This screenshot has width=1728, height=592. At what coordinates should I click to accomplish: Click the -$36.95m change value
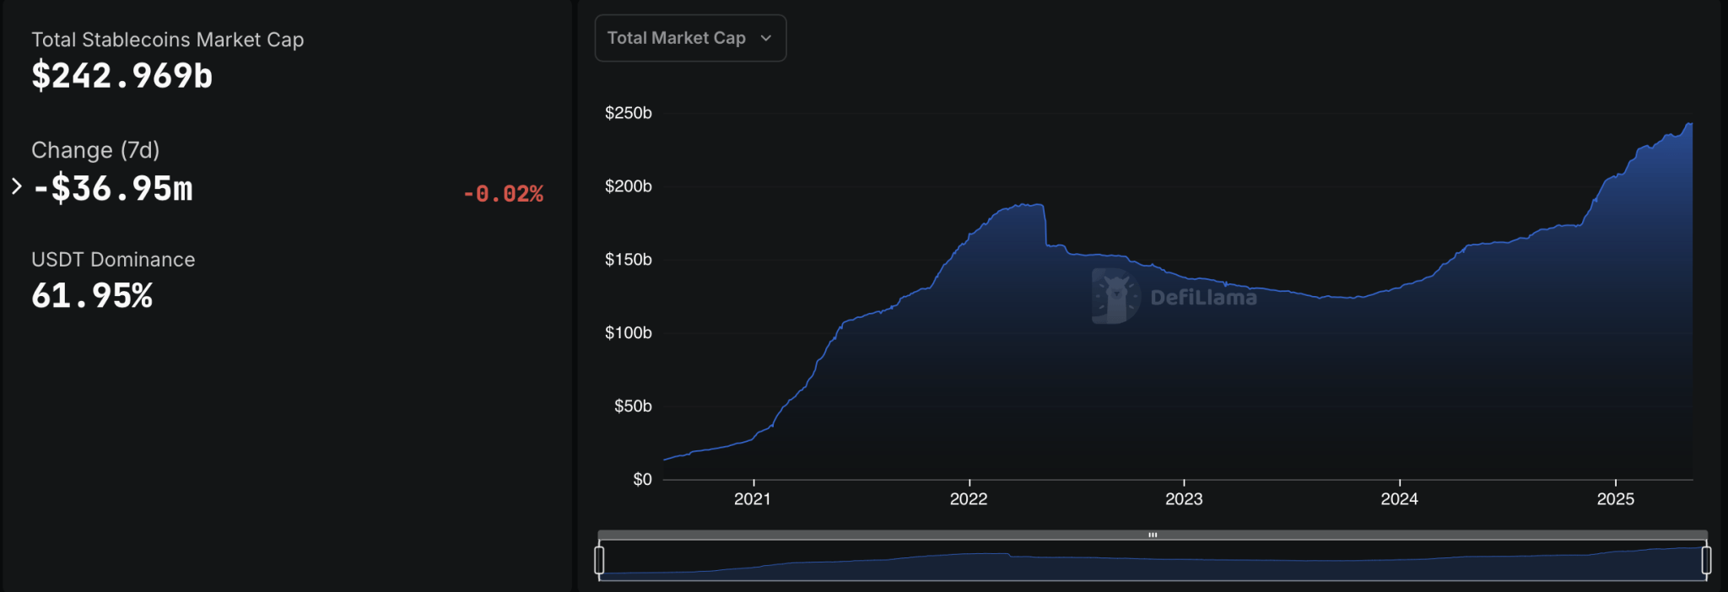(x=112, y=188)
